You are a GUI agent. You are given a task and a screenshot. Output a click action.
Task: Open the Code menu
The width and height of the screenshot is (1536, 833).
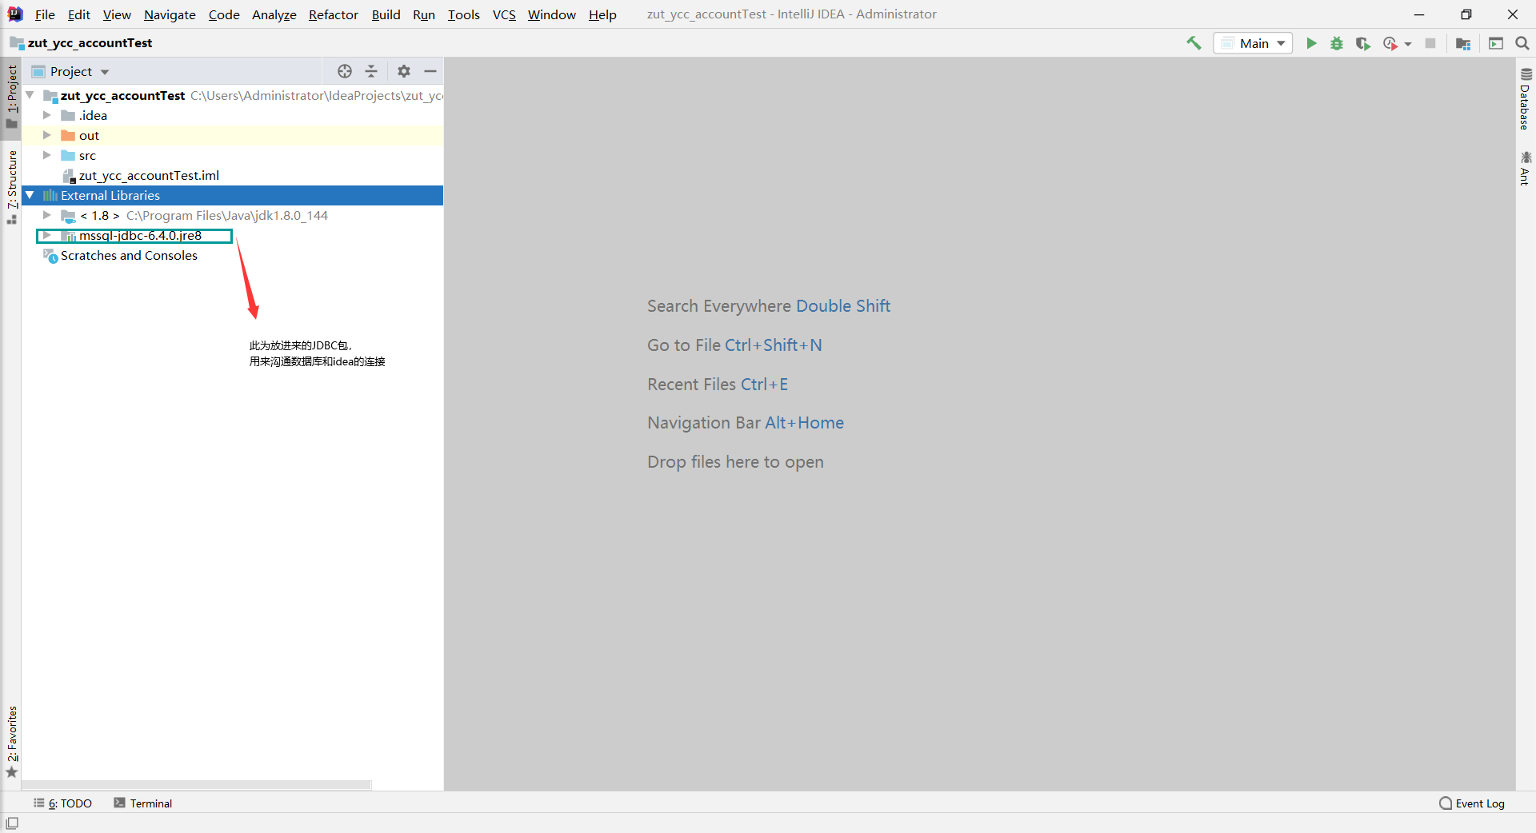[x=224, y=14]
